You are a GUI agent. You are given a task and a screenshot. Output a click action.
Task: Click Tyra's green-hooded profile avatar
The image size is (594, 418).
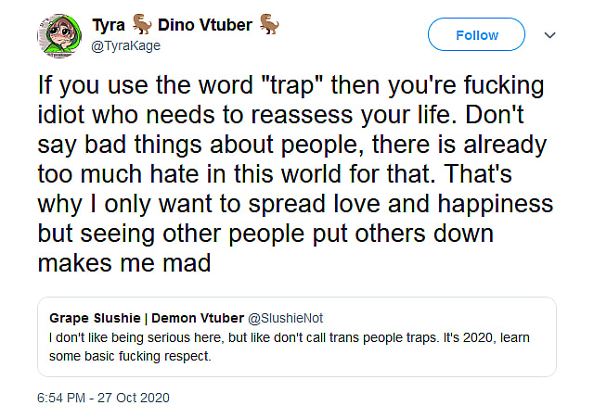(58, 34)
